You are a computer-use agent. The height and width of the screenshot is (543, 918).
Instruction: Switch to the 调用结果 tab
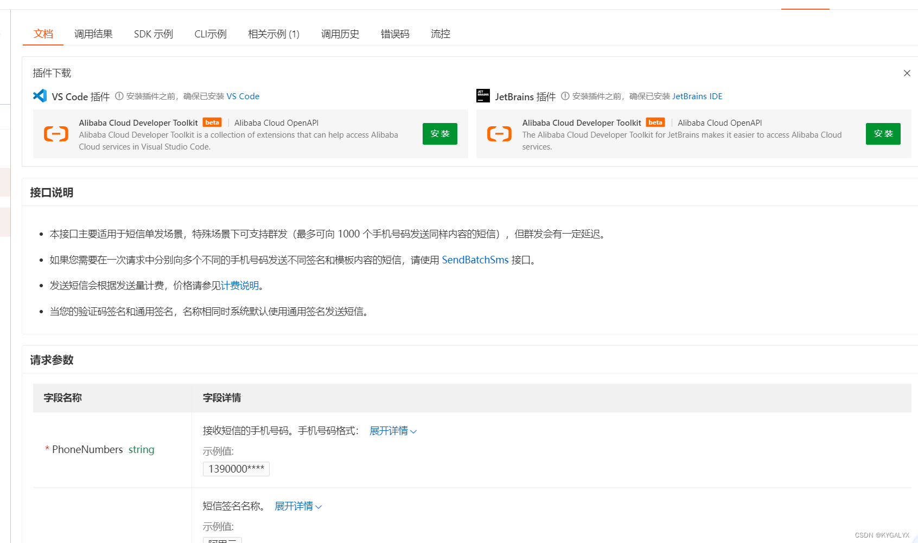(x=93, y=34)
